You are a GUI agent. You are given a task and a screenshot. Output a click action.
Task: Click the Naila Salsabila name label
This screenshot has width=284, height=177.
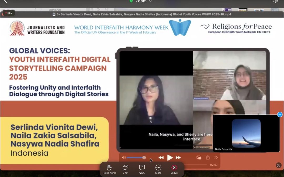(223, 149)
